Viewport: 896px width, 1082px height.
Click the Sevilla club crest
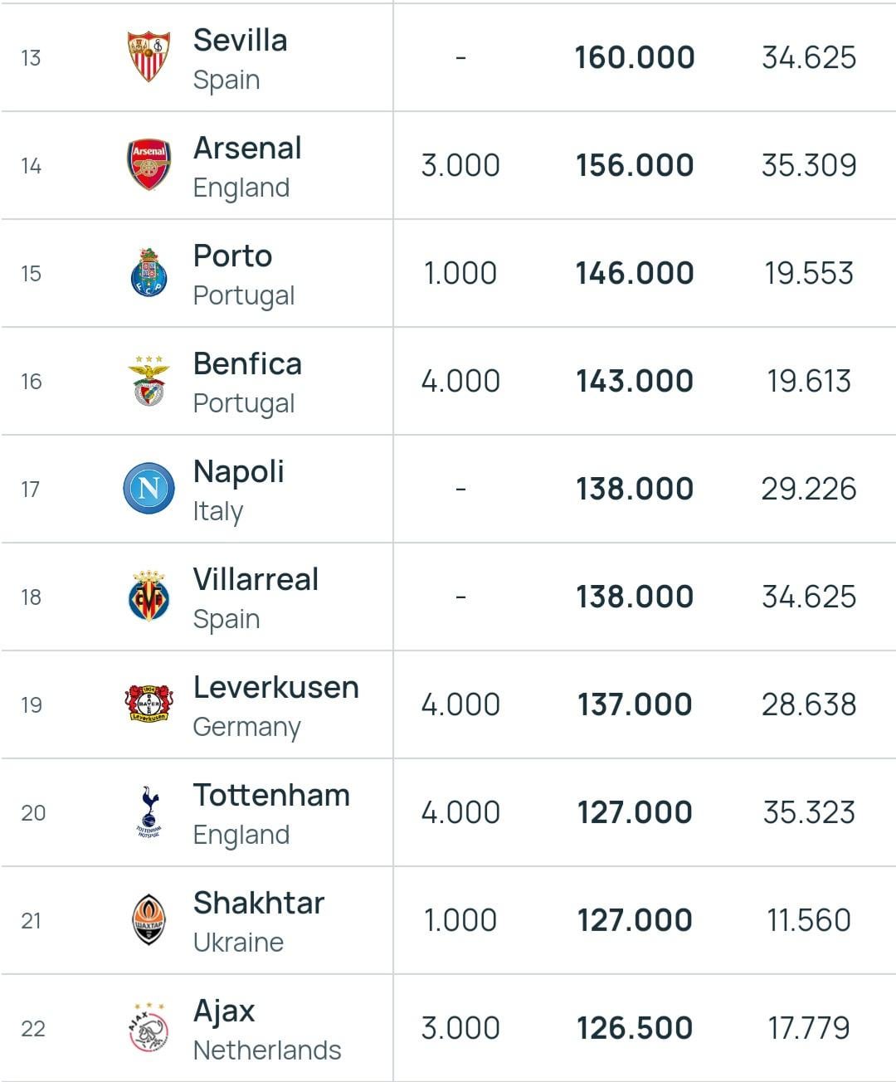(x=149, y=57)
